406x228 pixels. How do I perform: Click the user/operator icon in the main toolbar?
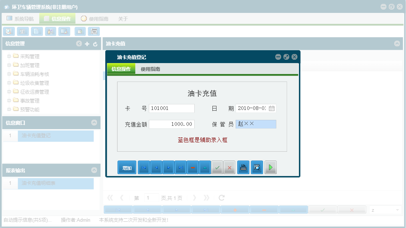50,31
